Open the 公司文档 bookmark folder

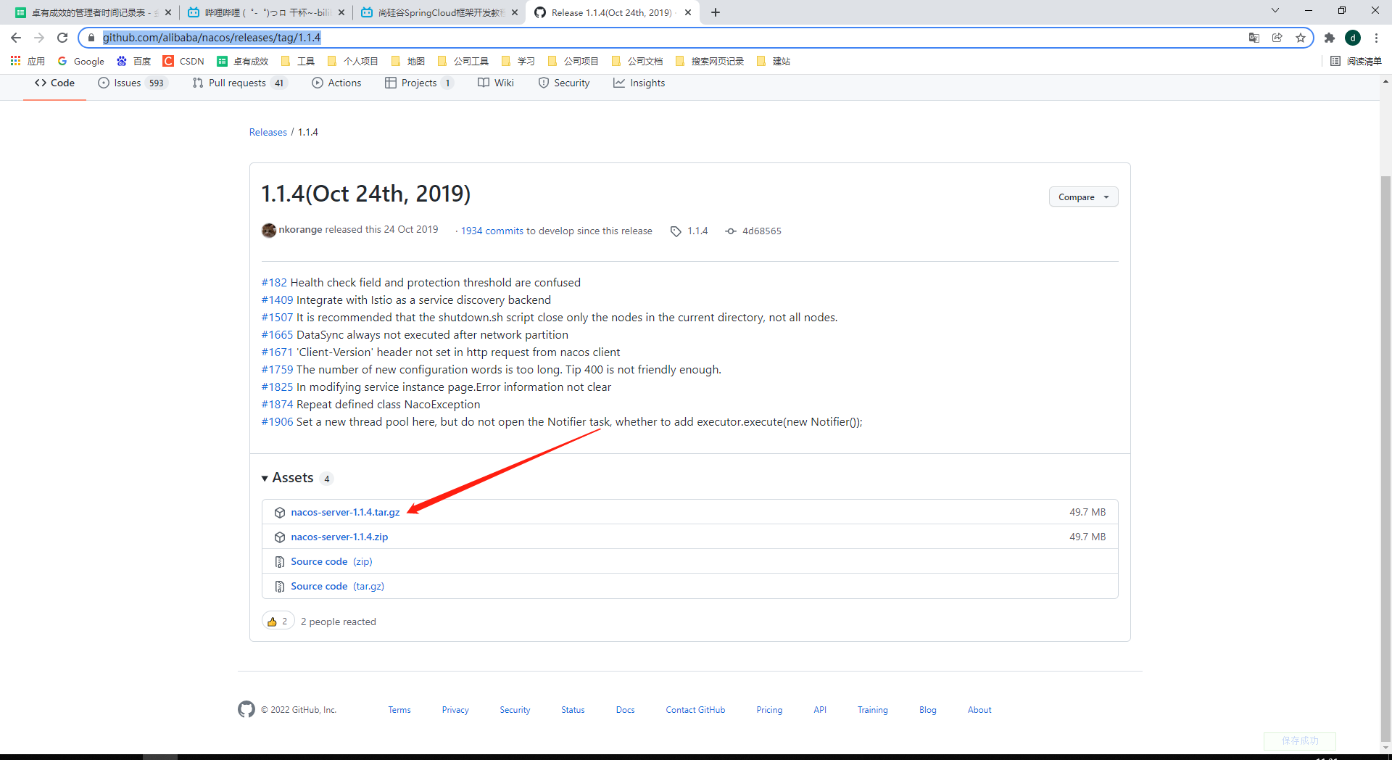point(637,61)
